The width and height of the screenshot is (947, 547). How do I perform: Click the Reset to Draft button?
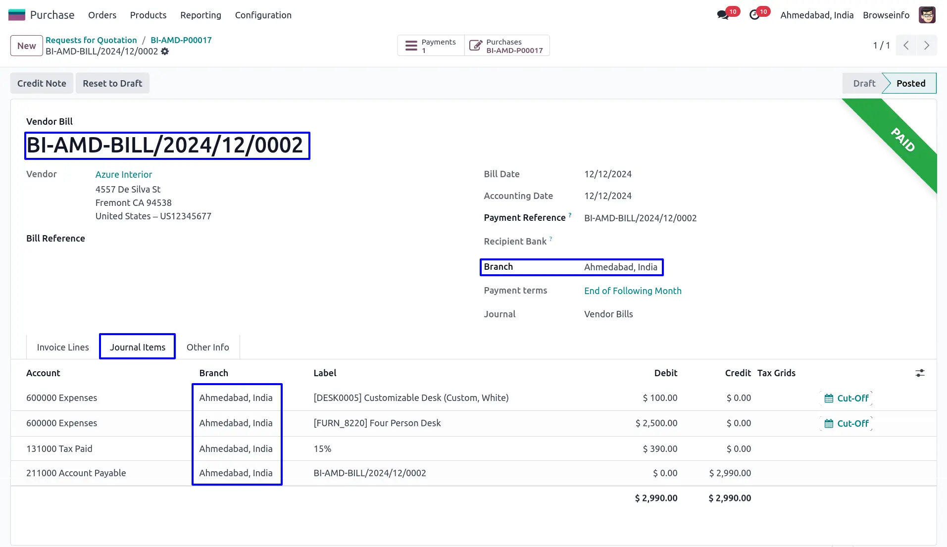coord(112,83)
